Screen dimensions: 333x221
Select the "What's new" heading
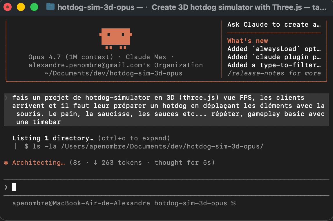[247, 41]
